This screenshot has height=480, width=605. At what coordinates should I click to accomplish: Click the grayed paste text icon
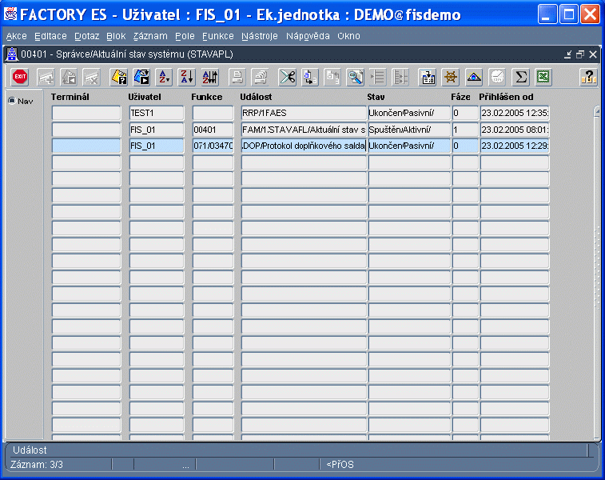332,78
